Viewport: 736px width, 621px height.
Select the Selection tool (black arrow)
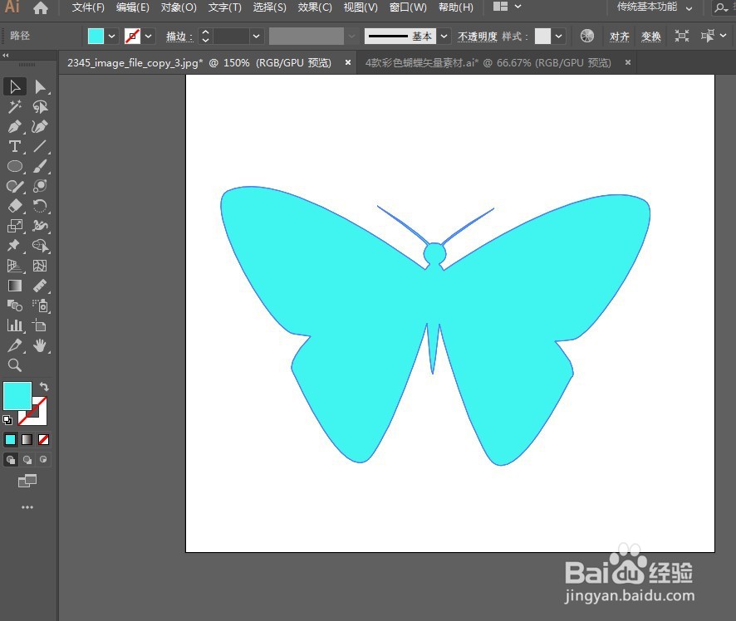pos(15,87)
